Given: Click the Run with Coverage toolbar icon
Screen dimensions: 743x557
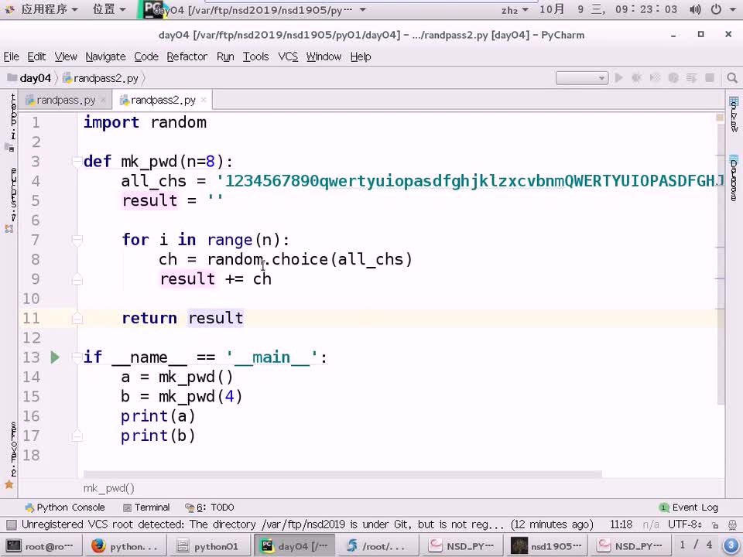Looking at the screenshot, I should pyautogui.click(x=655, y=77).
